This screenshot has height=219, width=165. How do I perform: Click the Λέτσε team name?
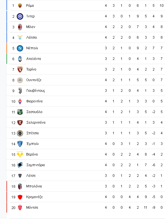pos(31,176)
